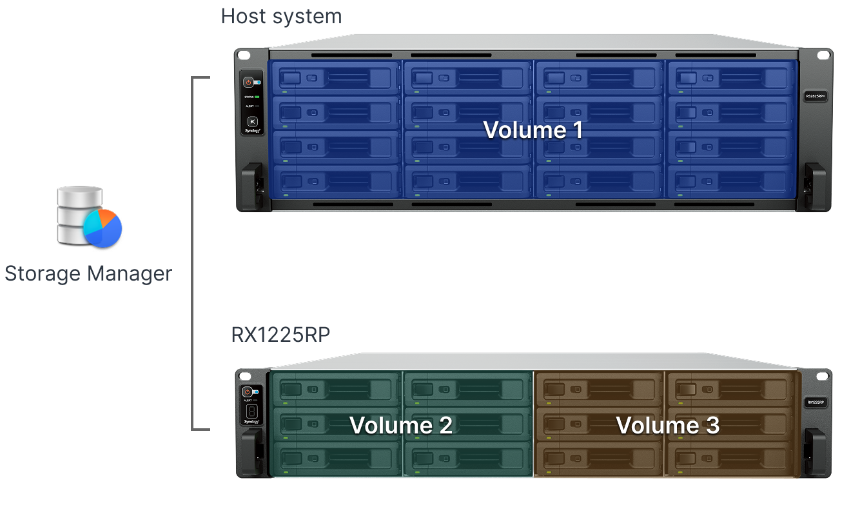The image size is (851, 516).
Task: Select the Host system label
Action: 281,16
